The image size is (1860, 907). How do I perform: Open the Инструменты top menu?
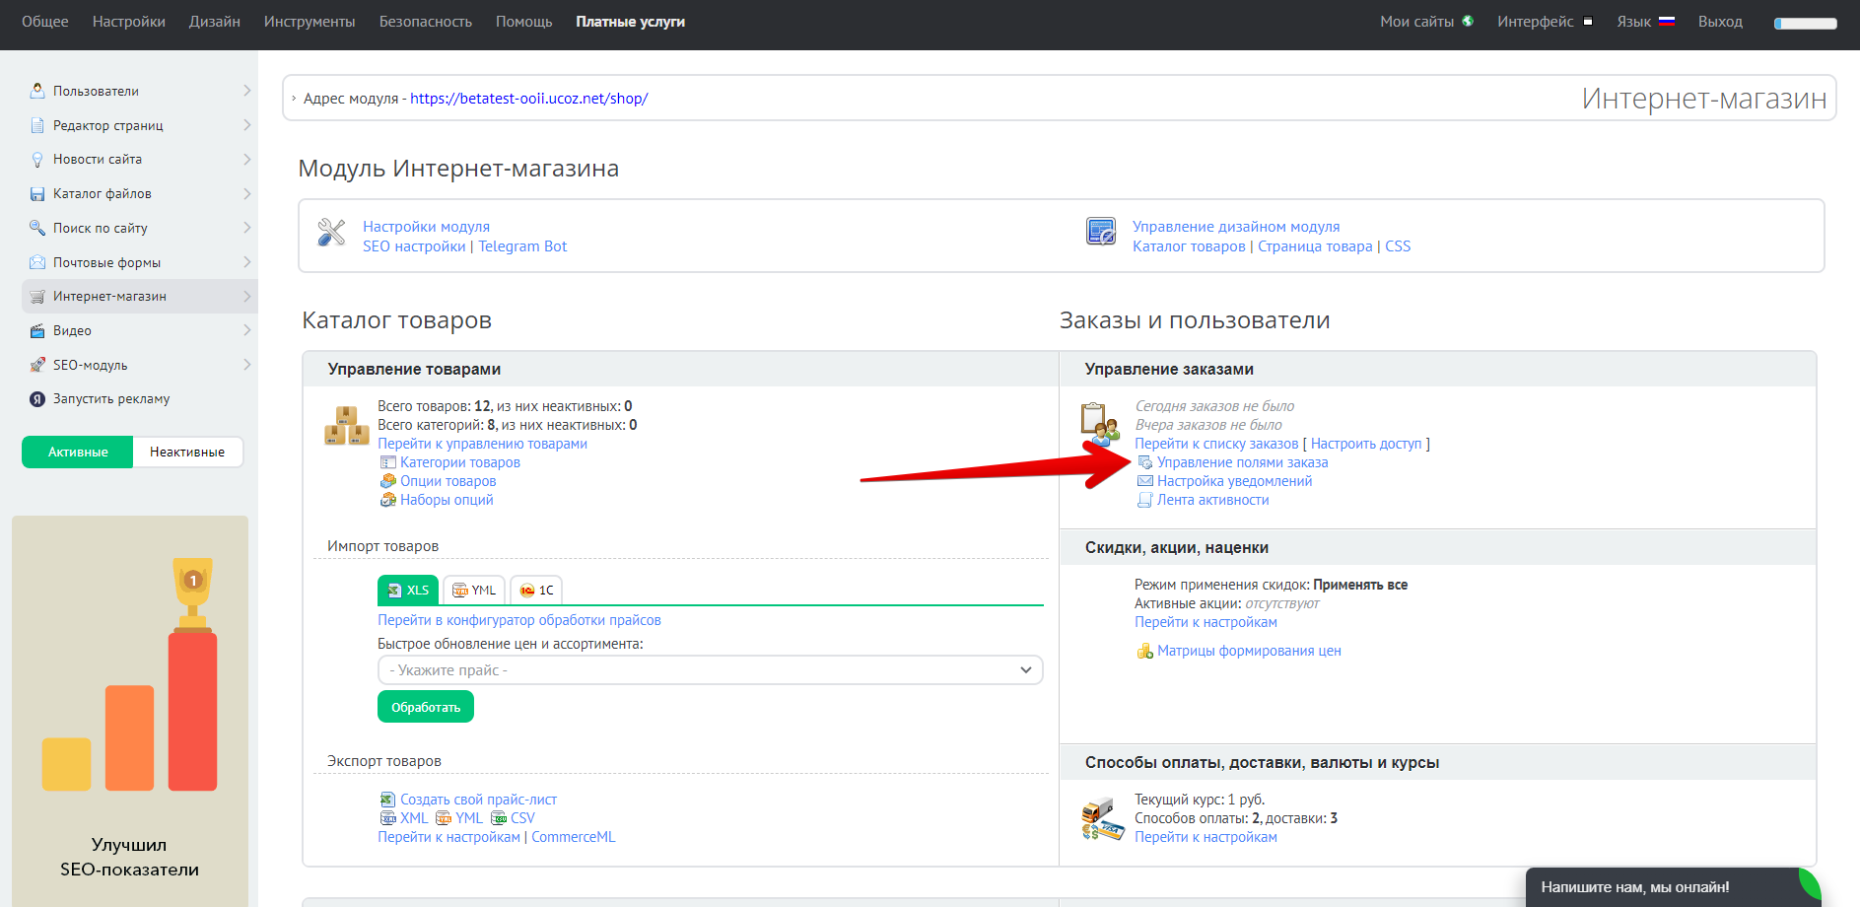(x=310, y=22)
